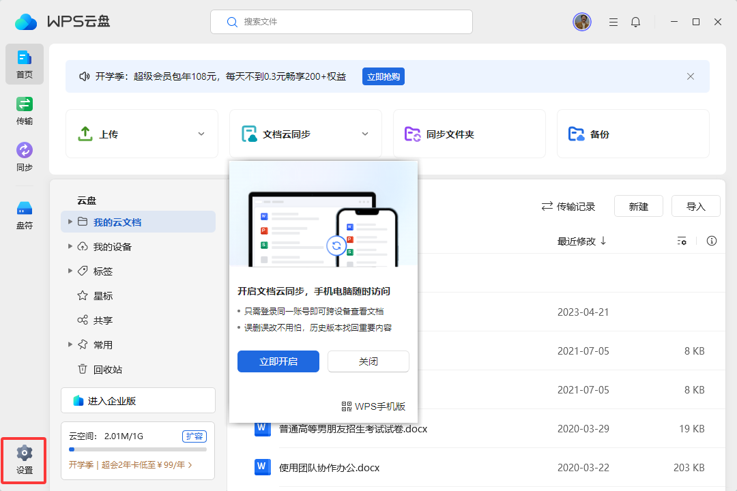Screen dimensions: 737x491
Task: Click the 关闭 button in popup
Action: [x=369, y=361]
